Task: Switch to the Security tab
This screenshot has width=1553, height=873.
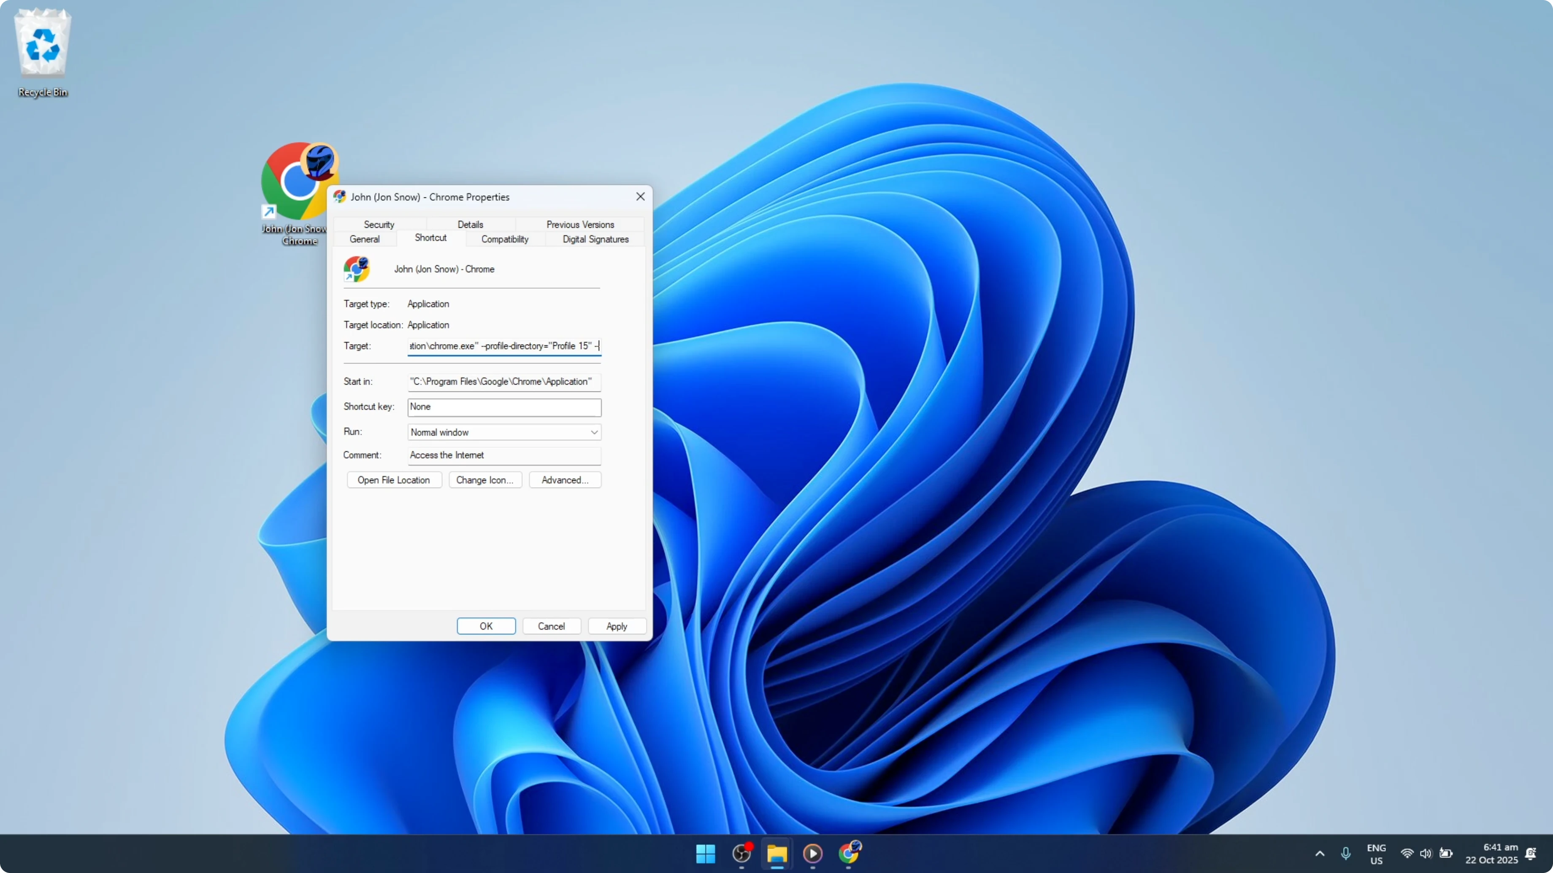Action: [x=379, y=224]
